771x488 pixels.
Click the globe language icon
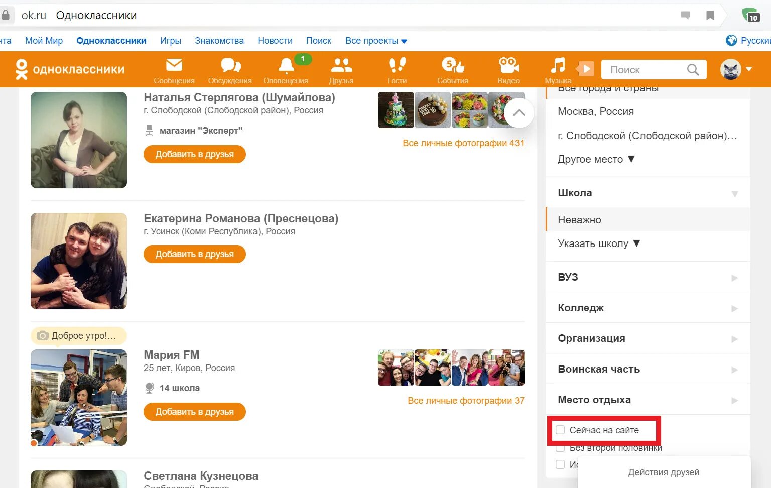click(x=731, y=40)
